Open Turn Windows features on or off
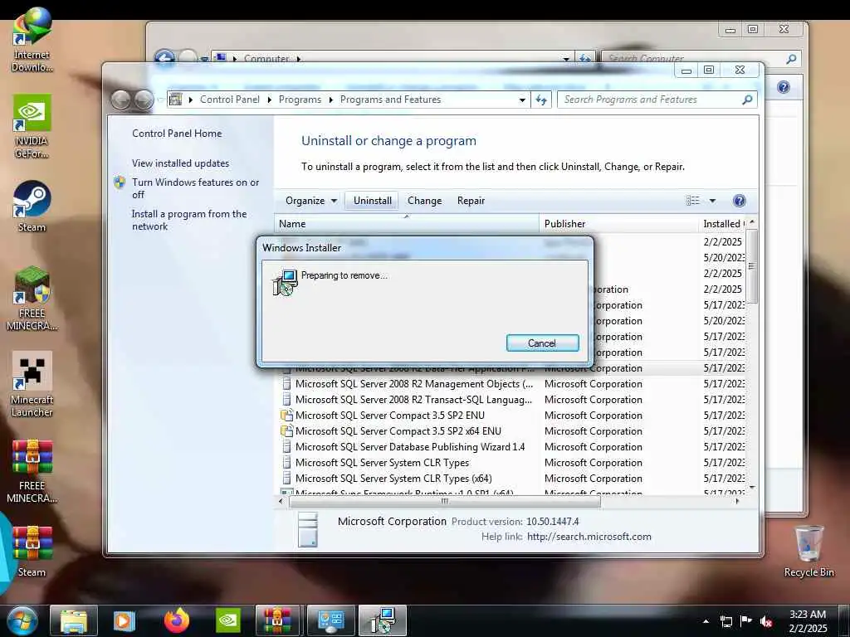The image size is (850, 637). [x=196, y=188]
